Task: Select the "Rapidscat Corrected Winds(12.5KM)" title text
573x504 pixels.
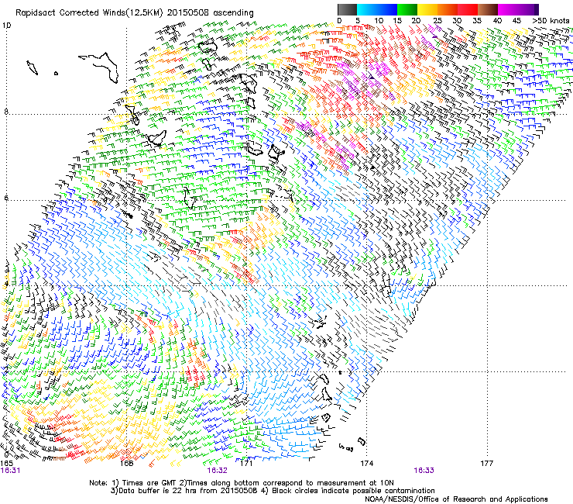Action: click(89, 12)
